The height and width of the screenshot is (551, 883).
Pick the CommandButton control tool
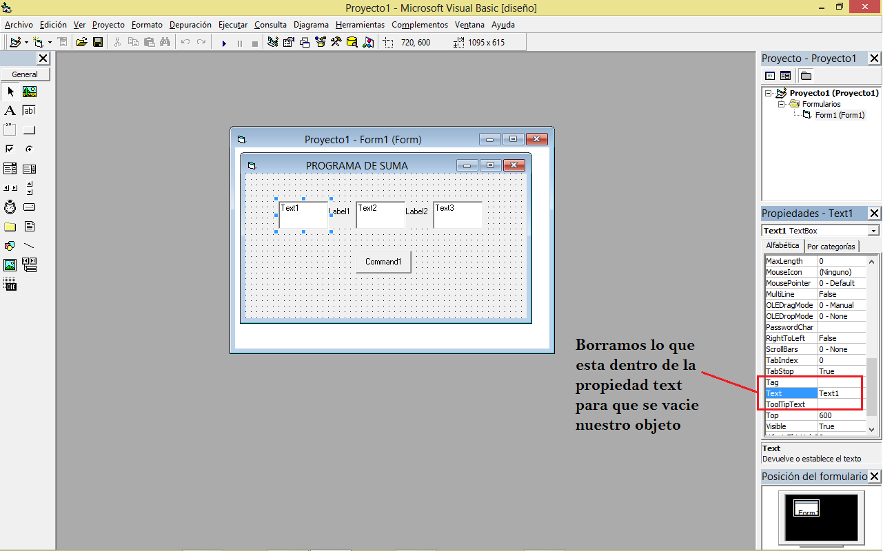click(x=28, y=130)
